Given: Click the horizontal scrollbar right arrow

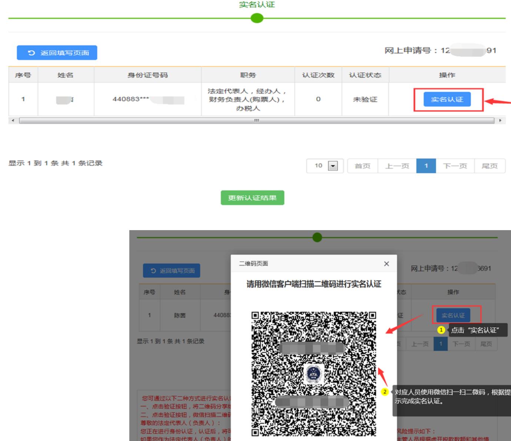Looking at the screenshot, I should coord(501,120).
